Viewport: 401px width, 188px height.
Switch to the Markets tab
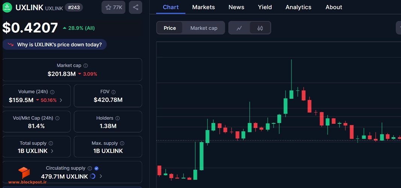click(x=204, y=7)
